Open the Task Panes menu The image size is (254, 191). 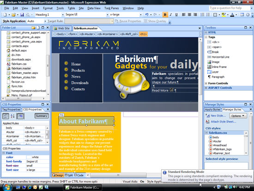point(111,8)
